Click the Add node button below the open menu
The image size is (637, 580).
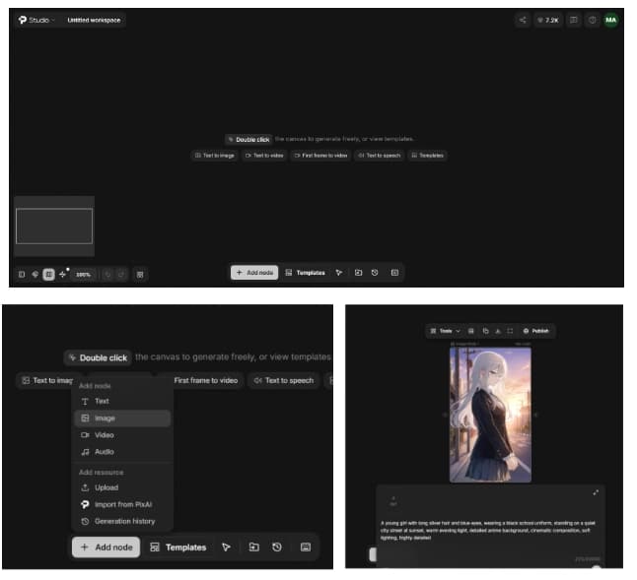[106, 548]
